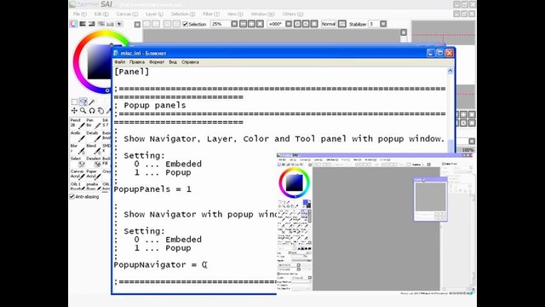
Task: Open the File menu in SAI
Action: click(79, 14)
